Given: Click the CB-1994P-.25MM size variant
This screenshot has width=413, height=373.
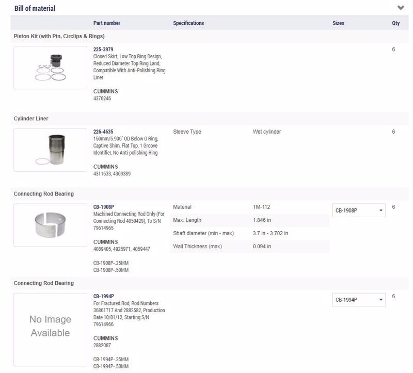Looking at the screenshot, I should coord(111,359).
